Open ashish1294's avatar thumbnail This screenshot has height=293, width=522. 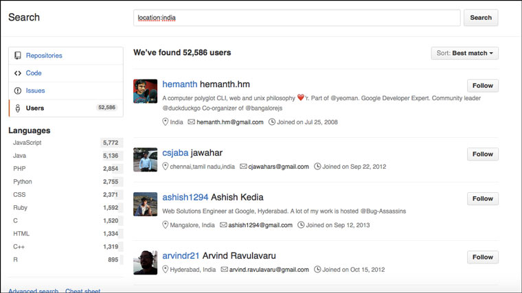[145, 204]
